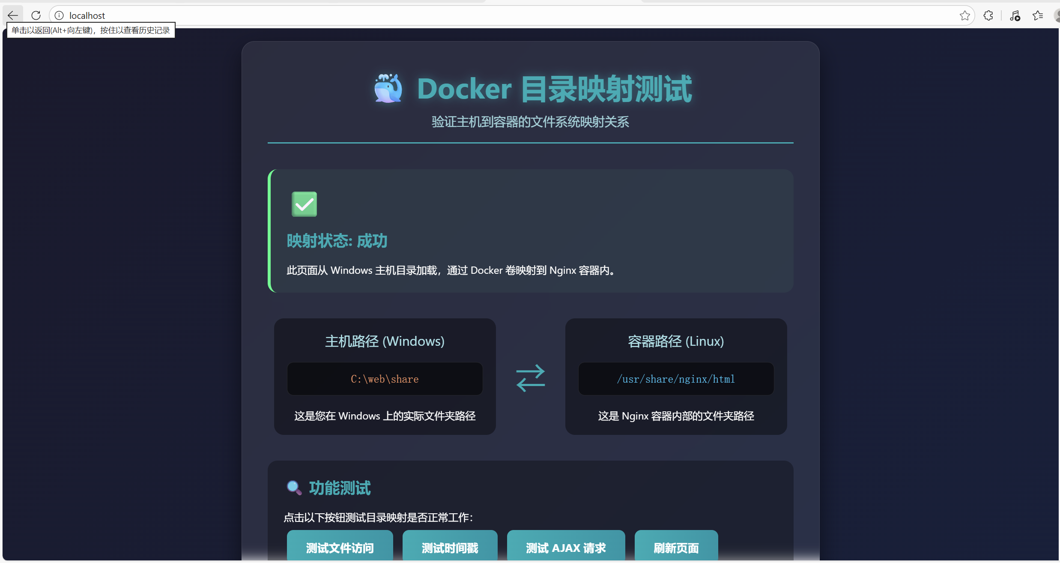This screenshot has height=563, width=1060.
Task: Click the Docker whale emoji icon
Action: 388,89
